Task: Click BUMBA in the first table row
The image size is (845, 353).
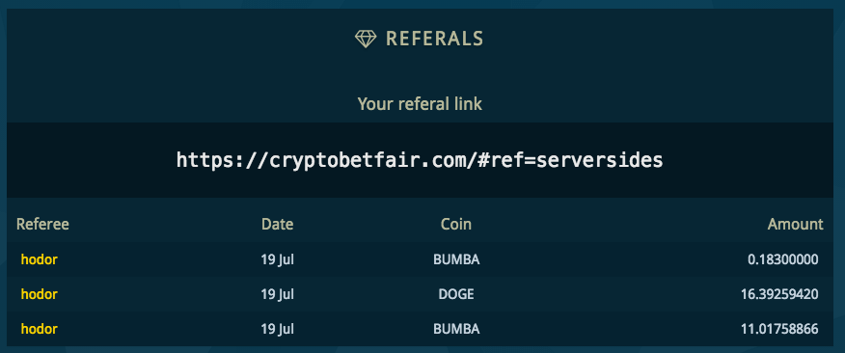Action: tap(456, 259)
